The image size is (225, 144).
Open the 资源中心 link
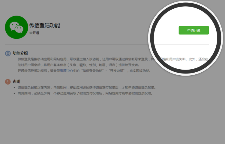point(67,71)
